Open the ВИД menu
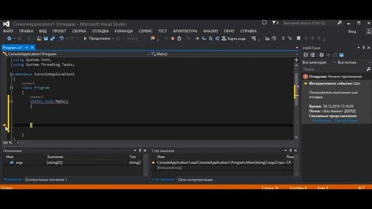The height and width of the screenshot is (209, 372). point(42,31)
